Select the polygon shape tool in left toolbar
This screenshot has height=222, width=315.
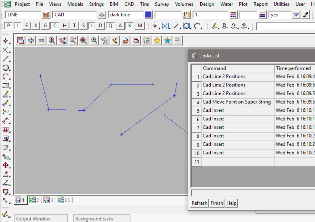click(x=5, y=192)
